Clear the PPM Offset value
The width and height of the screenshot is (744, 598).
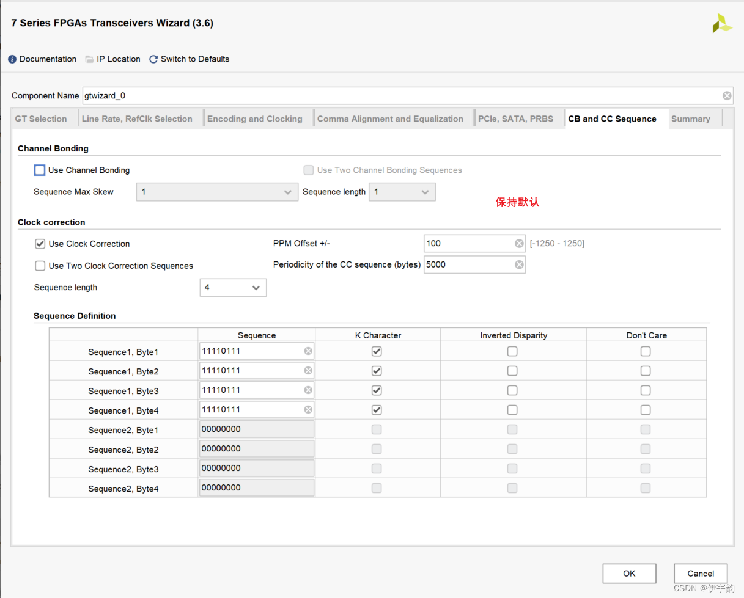click(x=519, y=243)
